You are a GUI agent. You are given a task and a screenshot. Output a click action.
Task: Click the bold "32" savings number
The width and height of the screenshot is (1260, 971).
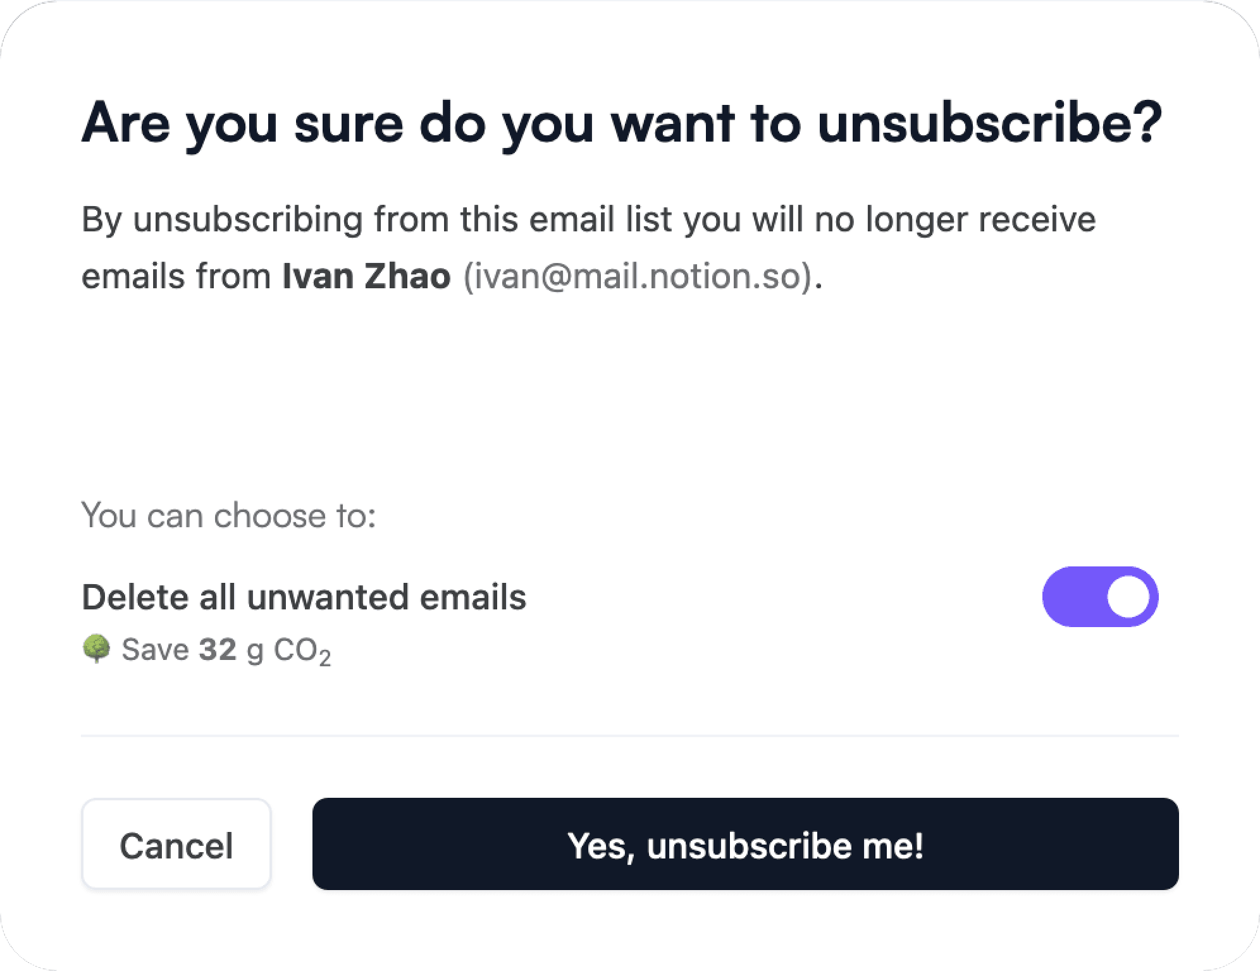coord(218,649)
